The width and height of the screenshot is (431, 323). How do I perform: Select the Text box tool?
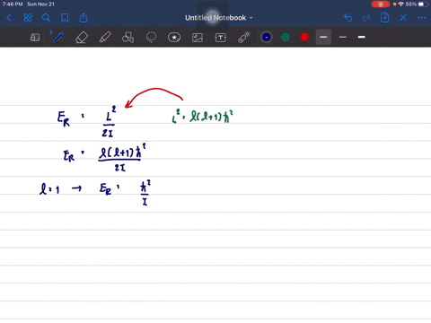221,38
